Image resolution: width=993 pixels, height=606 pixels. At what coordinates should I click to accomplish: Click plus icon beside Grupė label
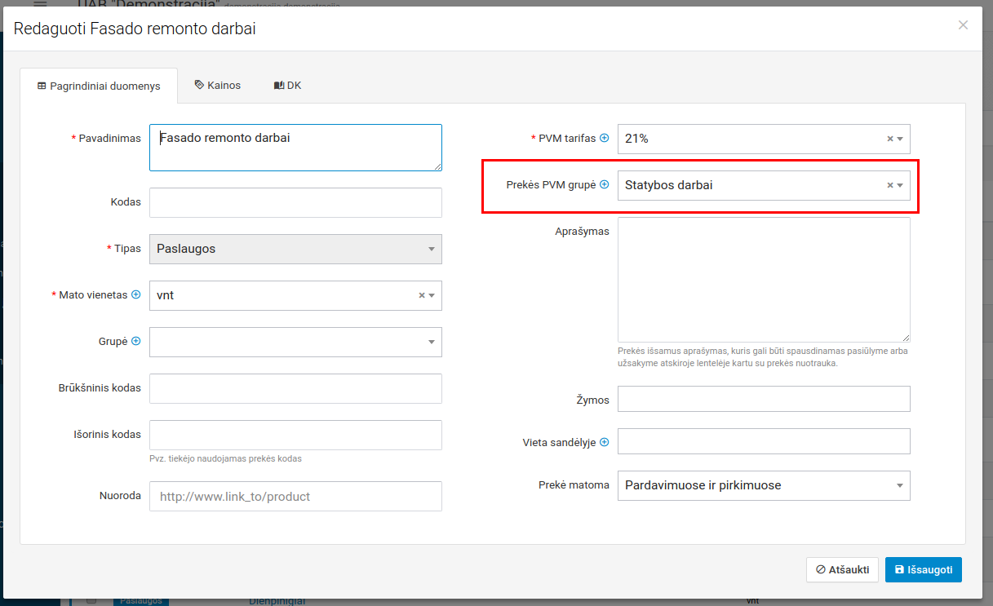(x=136, y=342)
